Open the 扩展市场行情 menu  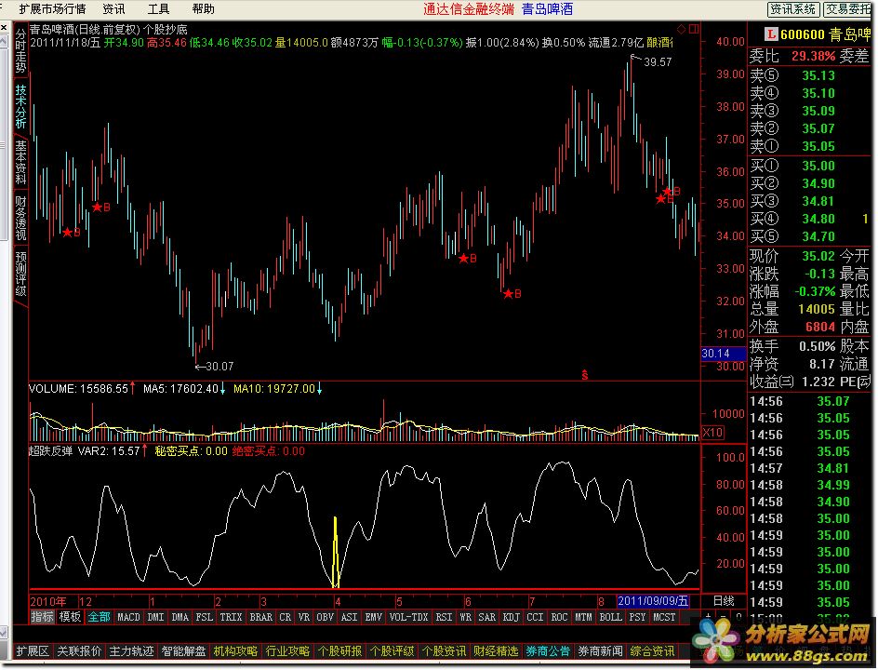click(x=52, y=9)
